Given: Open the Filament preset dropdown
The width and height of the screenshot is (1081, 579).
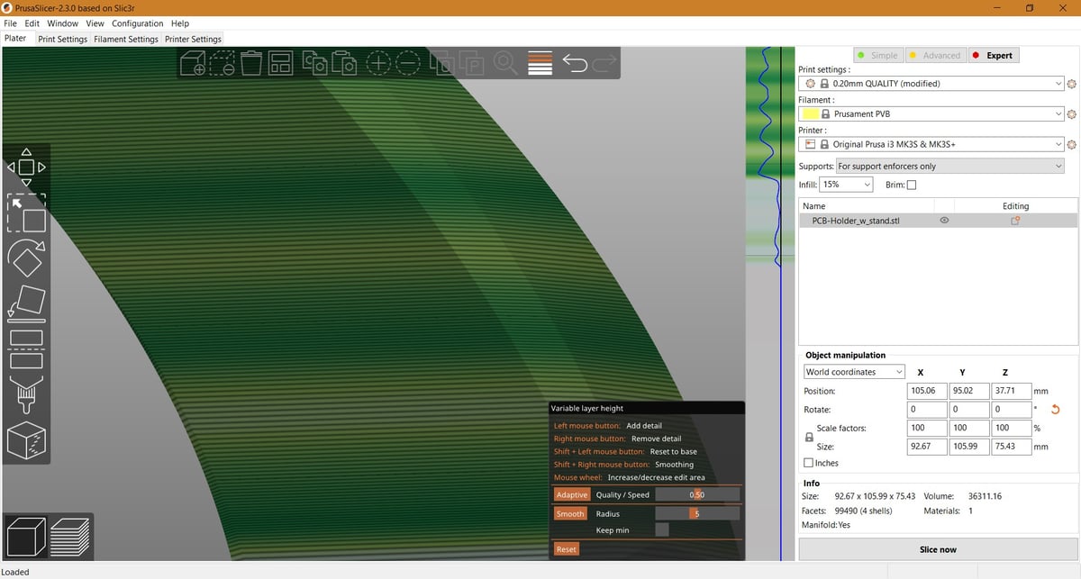Looking at the screenshot, I should click(931, 114).
